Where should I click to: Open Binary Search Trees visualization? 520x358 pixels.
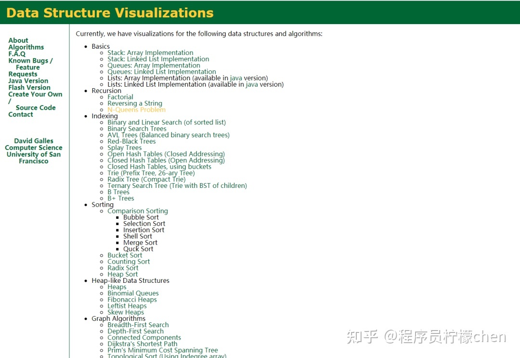click(137, 129)
